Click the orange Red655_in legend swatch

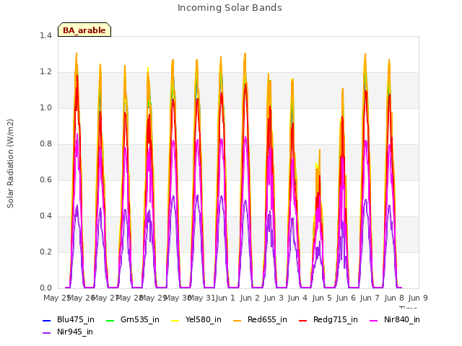[237, 320]
